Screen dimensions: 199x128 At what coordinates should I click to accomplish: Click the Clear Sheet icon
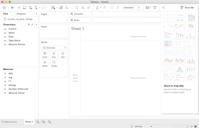(x=67, y=7)
